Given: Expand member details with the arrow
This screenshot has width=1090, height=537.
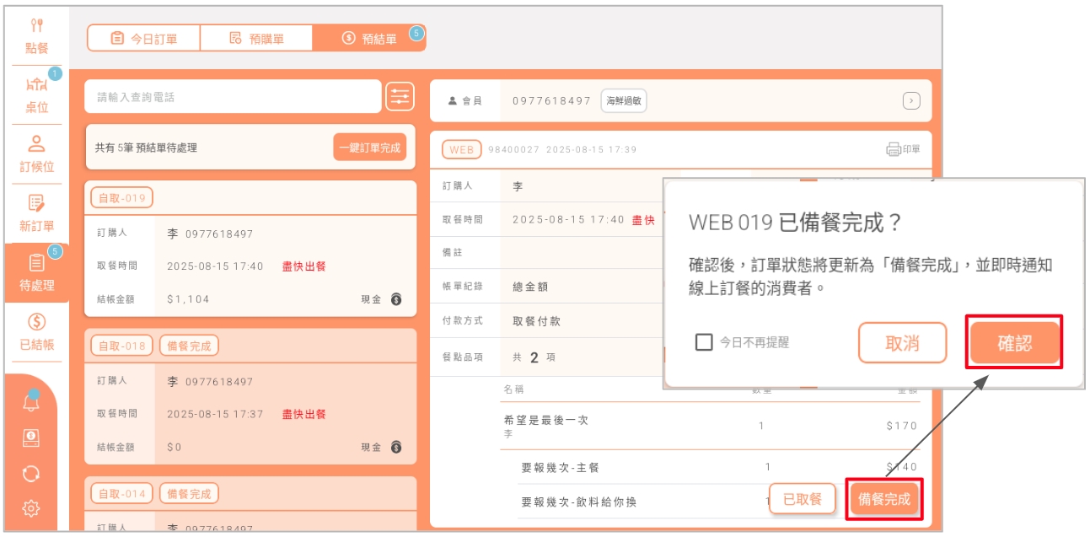Looking at the screenshot, I should (x=910, y=101).
